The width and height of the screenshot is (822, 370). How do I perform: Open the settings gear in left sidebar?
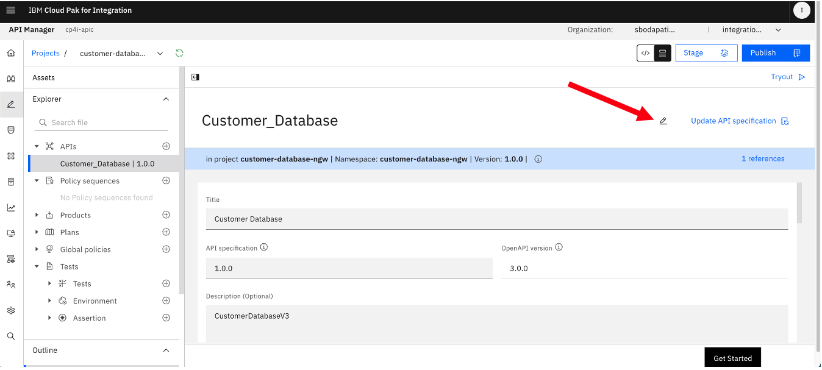click(11, 310)
